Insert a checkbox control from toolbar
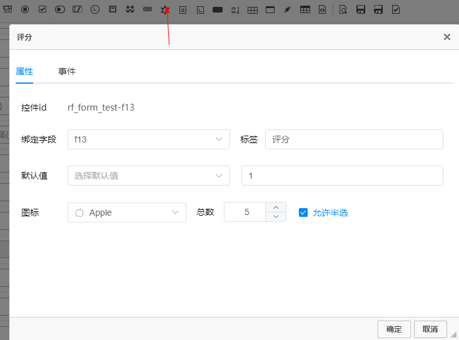The width and height of the screenshot is (459, 340). (43, 9)
